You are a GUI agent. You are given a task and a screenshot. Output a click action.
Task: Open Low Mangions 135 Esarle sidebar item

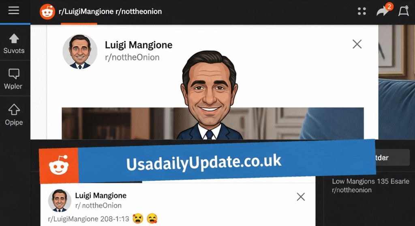[x=370, y=182]
